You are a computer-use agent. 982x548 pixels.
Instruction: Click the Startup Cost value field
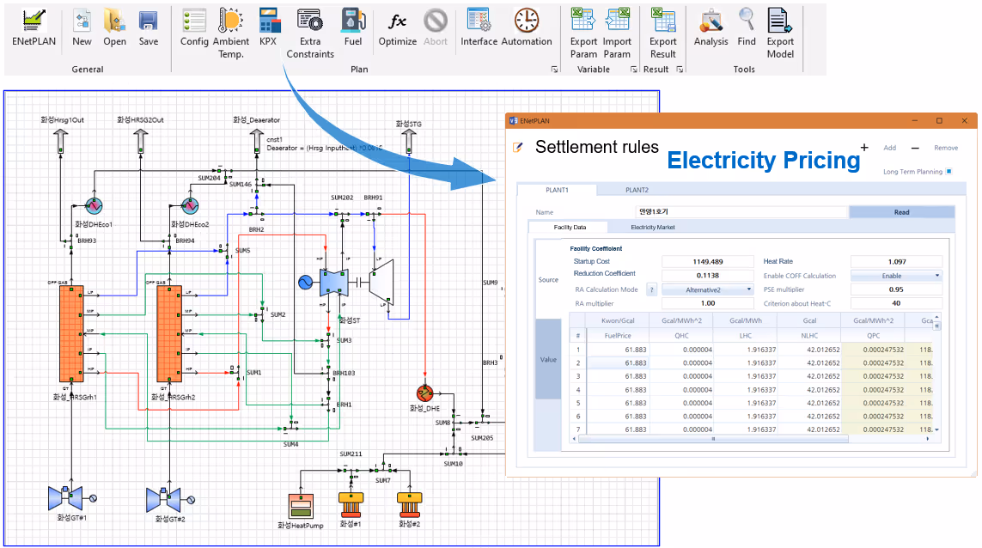click(708, 262)
